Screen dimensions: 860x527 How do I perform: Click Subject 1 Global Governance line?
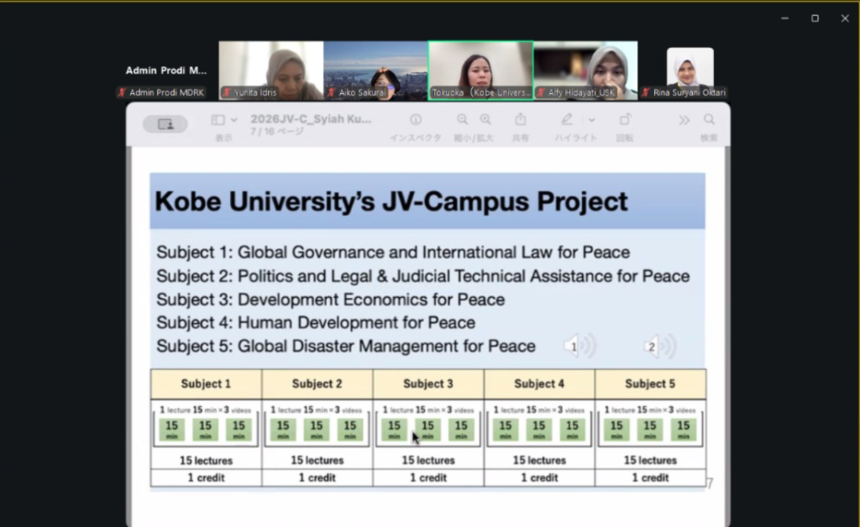coord(393,252)
